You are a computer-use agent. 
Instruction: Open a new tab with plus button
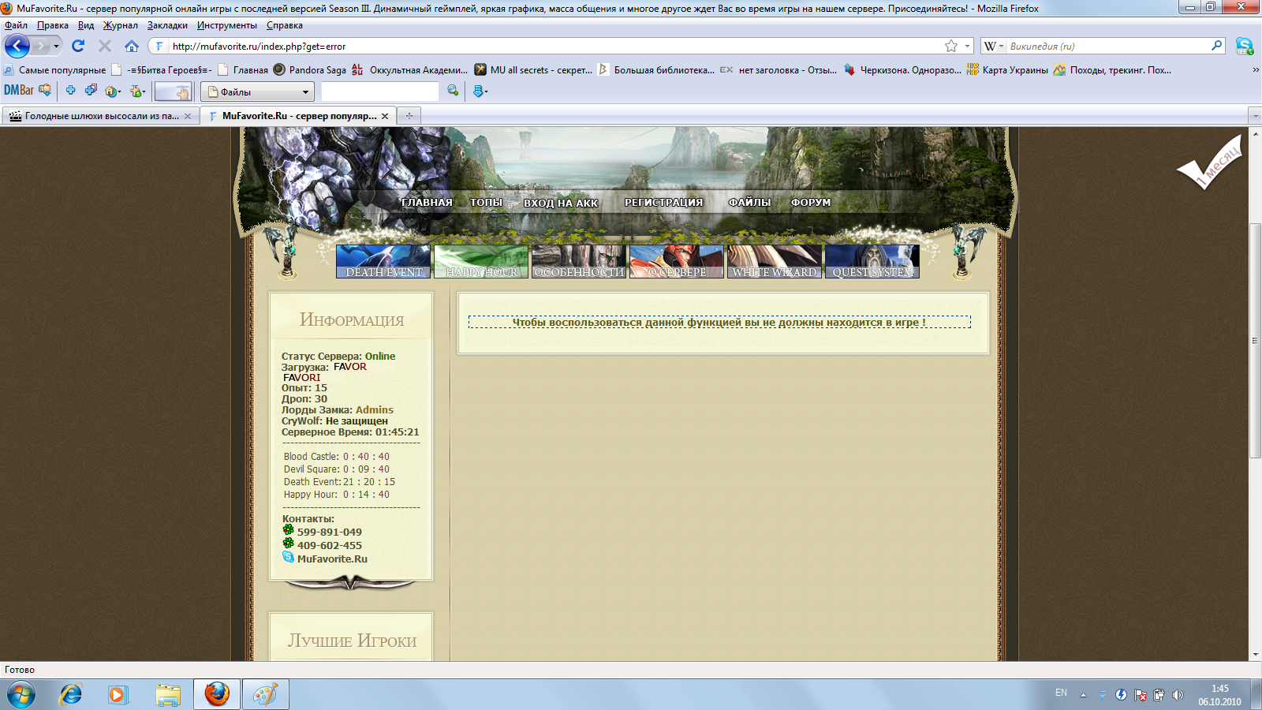pyautogui.click(x=409, y=116)
